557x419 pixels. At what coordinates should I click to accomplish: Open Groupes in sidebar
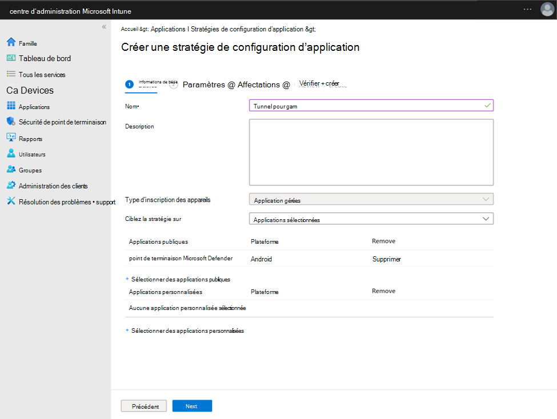point(30,170)
